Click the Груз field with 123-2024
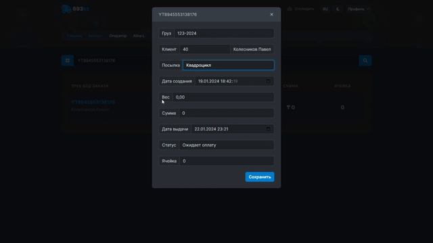This screenshot has height=243, width=433. (224, 33)
